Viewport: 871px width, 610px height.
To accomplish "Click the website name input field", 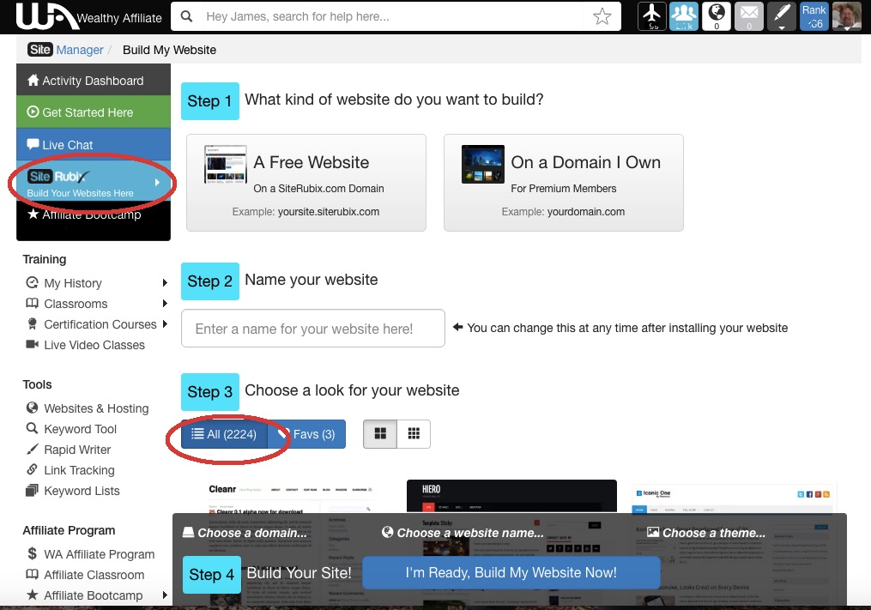I will 312,329.
